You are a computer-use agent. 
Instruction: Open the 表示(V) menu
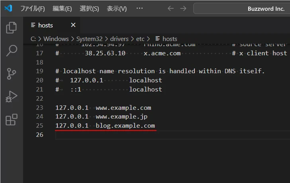[117, 8]
